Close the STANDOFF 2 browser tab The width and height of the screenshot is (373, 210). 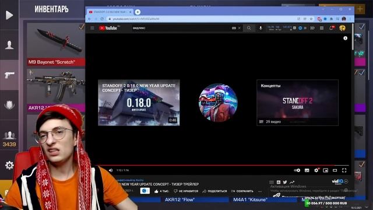pyautogui.click(x=130, y=12)
